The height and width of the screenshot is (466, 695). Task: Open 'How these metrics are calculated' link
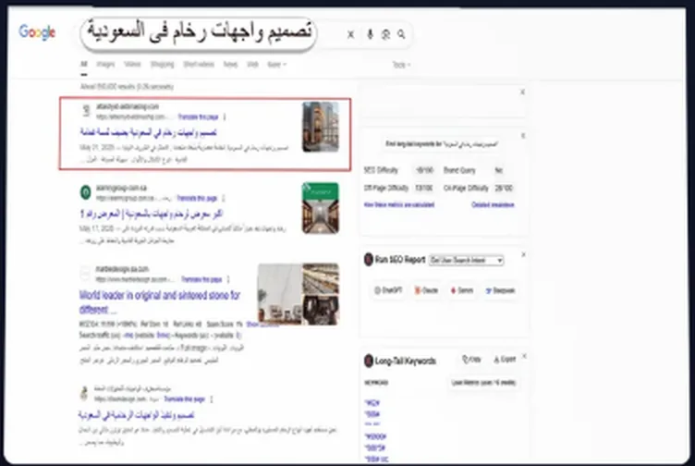coord(399,205)
